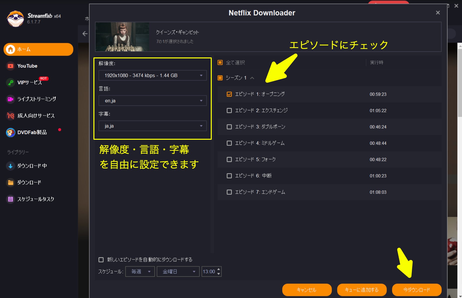Open VIPサービス key icon
The height and width of the screenshot is (298, 462).
click(x=10, y=82)
